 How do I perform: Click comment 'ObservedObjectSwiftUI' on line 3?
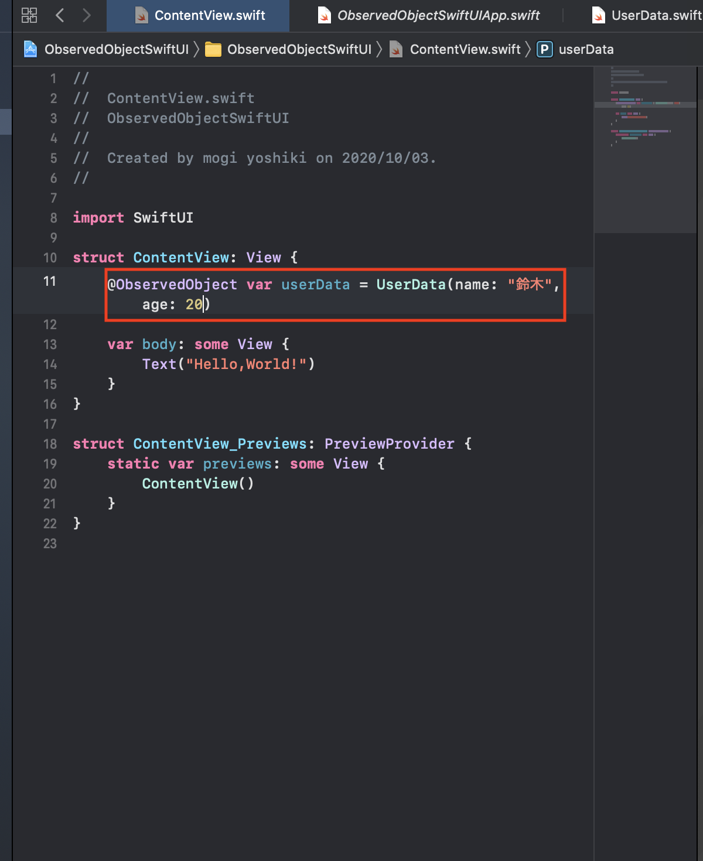198,118
